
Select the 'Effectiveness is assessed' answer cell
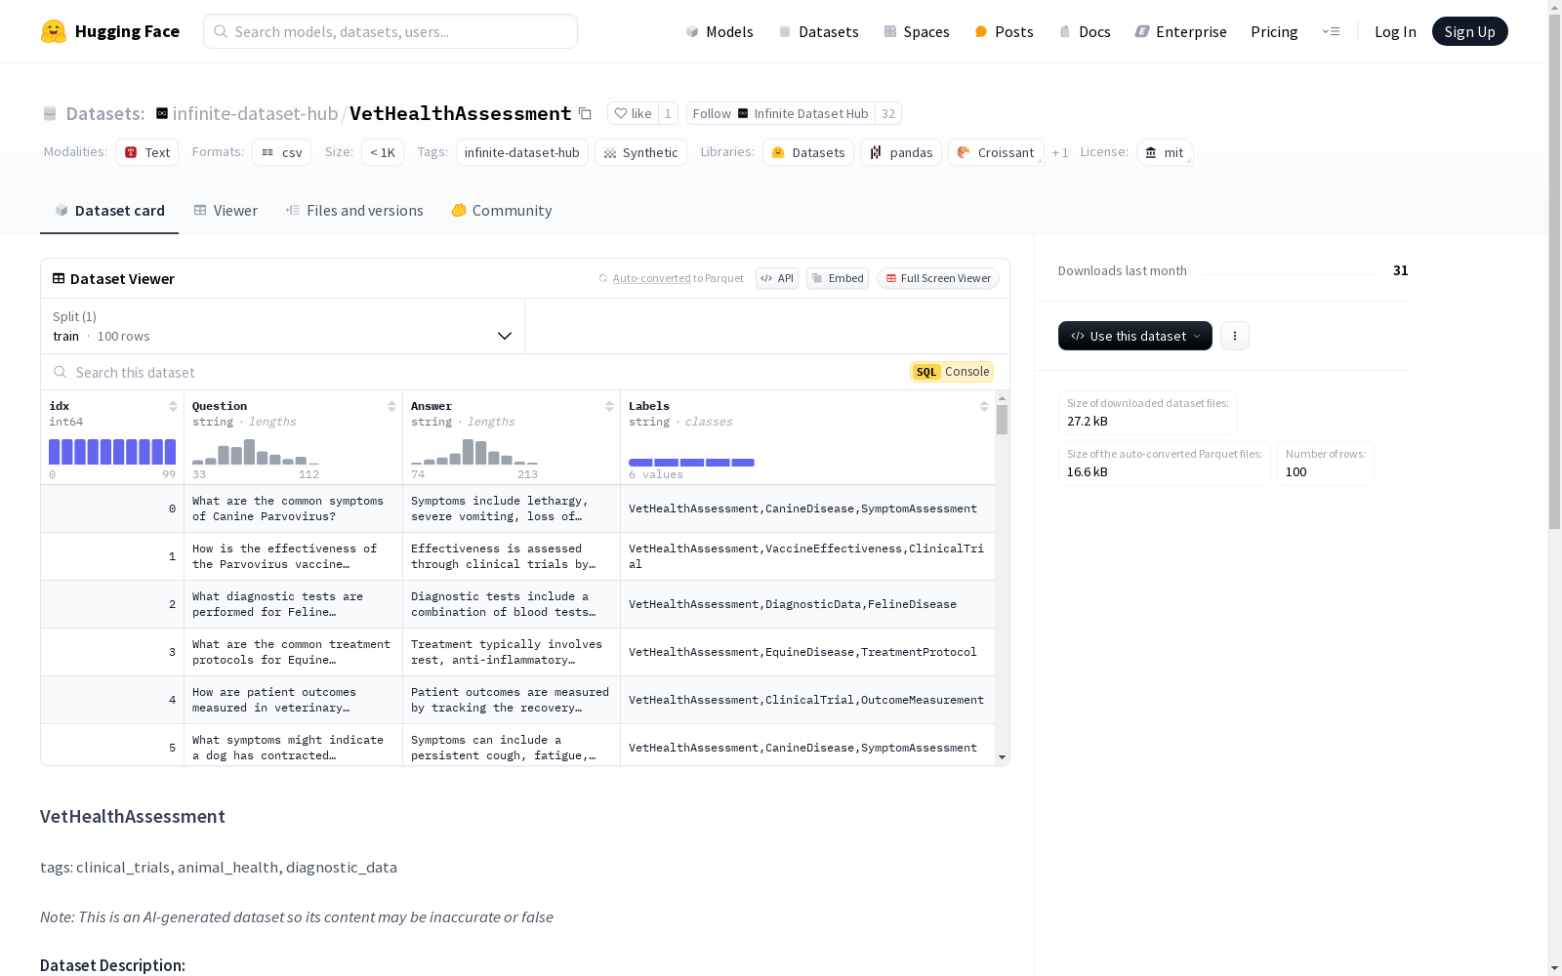click(x=512, y=556)
